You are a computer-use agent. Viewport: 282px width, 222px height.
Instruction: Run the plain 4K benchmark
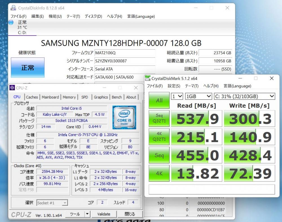pos(159,173)
